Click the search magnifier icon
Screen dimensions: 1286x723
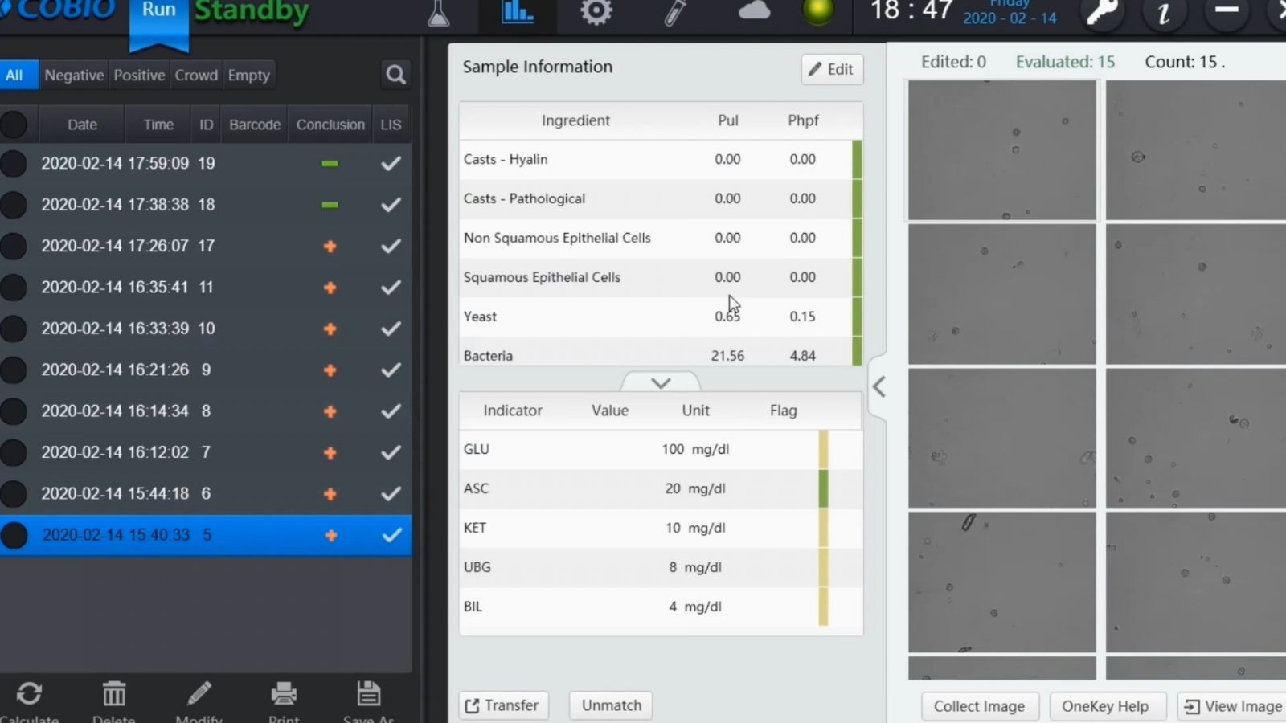coord(395,75)
